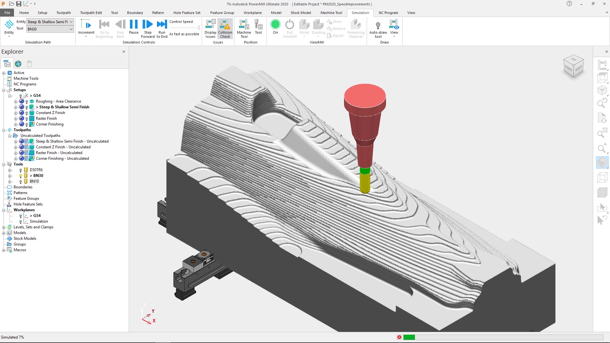610x343 pixels.
Task: Pause the simulation
Action: [134, 27]
